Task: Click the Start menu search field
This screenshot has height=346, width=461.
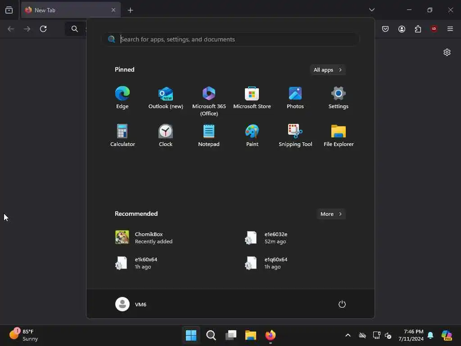Action: click(x=231, y=39)
